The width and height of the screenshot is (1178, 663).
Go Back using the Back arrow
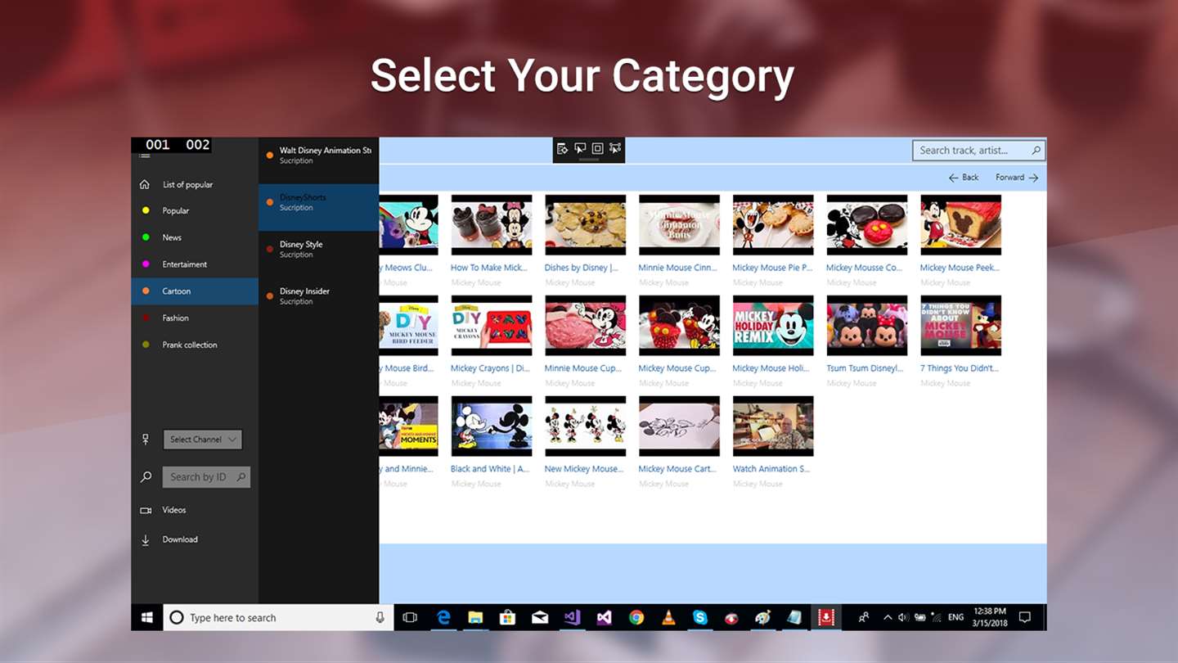(x=964, y=178)
